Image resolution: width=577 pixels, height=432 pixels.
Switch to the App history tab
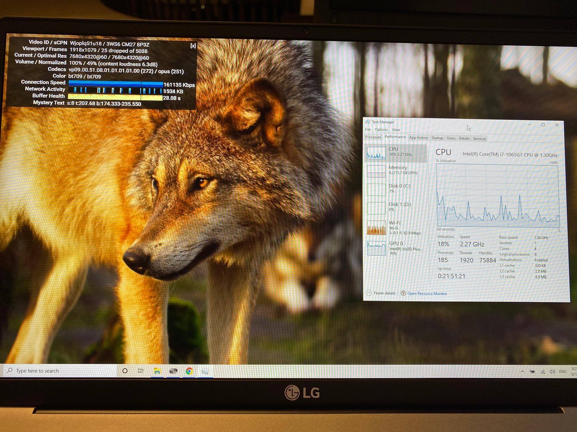(x=418, y=138)
